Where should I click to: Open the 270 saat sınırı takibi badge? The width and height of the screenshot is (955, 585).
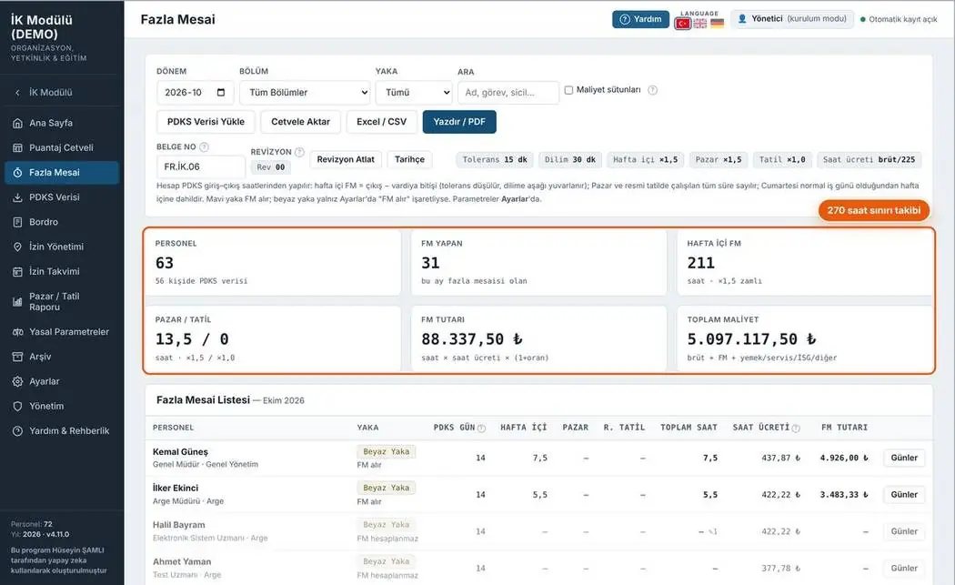pyautogui.click(x=873, y=211)
